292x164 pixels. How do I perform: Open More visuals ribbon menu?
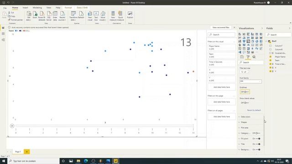click(103, 16)
